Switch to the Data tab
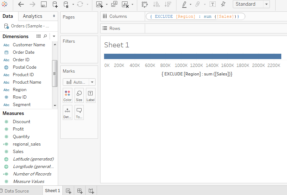This screenshot has height=195, width=287. coord(8,16)
